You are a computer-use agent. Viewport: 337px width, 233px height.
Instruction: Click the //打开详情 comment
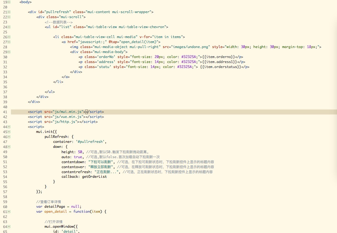(53, 222)
